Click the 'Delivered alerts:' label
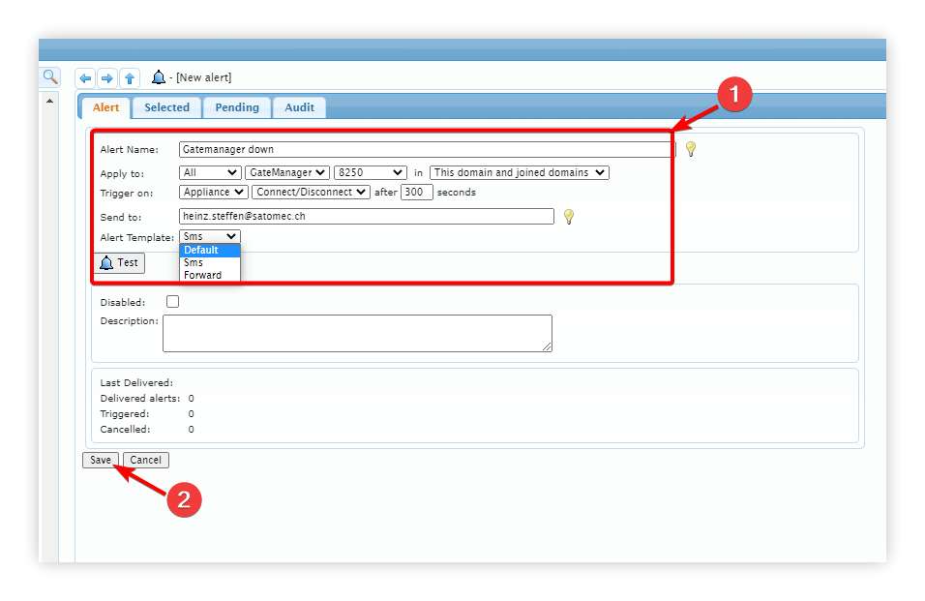The width and height of the screenshot is (925, 601). coord(139,398)
